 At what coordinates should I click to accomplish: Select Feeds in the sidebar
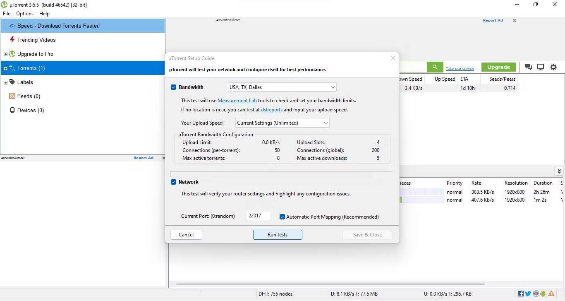coord(29,96)
